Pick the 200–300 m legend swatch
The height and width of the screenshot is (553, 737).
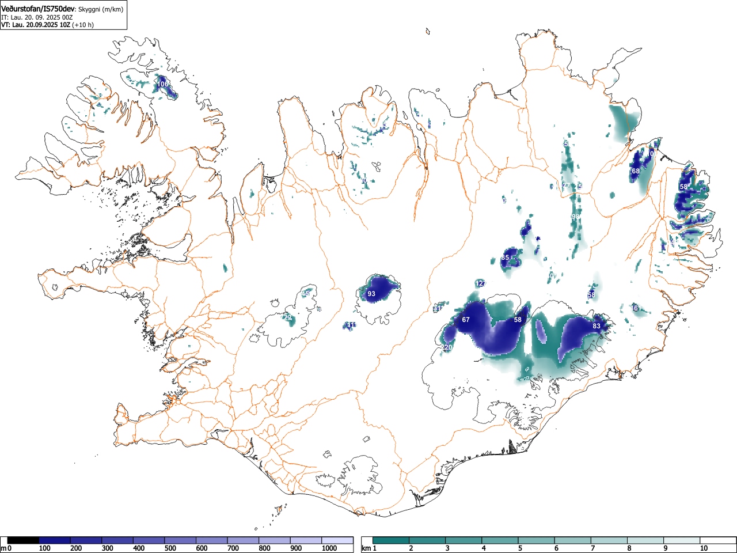click(x=86, y=540)
